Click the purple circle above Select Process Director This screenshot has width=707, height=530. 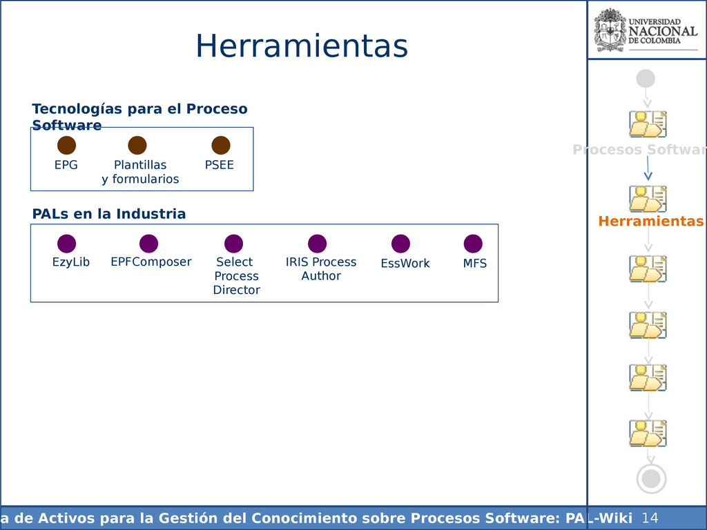pos(233,244)
